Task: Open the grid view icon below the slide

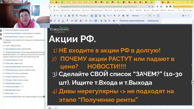Action: click(50, 108)
